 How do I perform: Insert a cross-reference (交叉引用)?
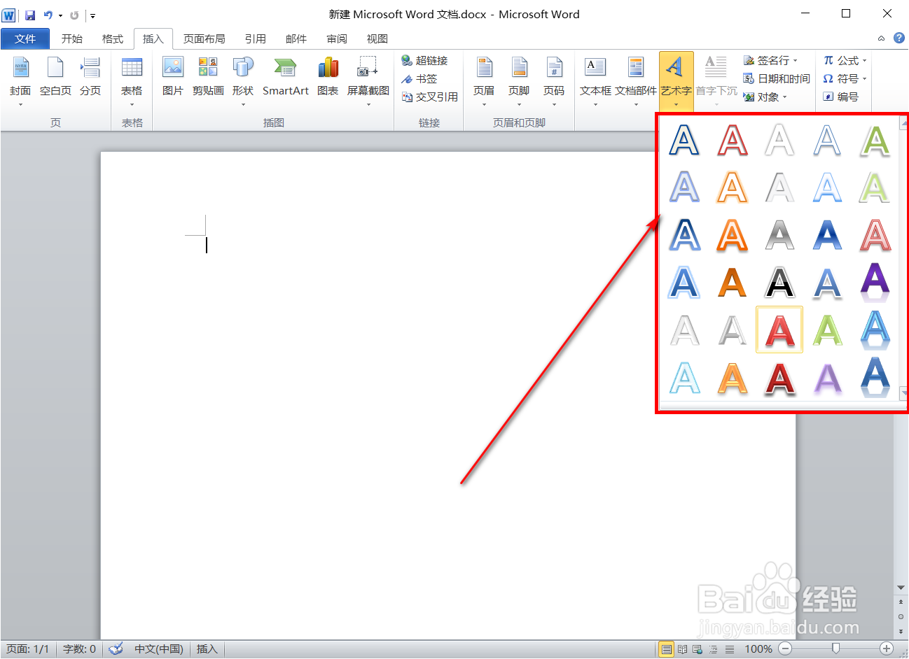click(x=429, y=97)
